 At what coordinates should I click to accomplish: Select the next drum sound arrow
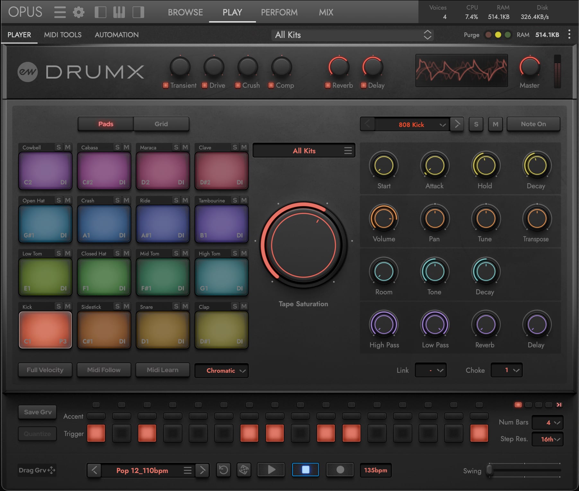pyautogui.click(x=457, y=124)
